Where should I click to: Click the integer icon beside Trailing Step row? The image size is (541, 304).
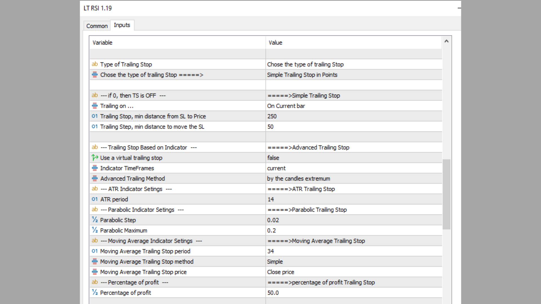(95, 127)
